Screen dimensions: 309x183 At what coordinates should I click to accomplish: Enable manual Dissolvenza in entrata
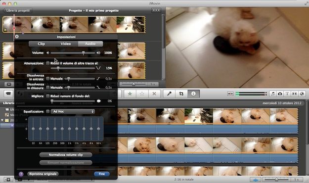[47, 79]
